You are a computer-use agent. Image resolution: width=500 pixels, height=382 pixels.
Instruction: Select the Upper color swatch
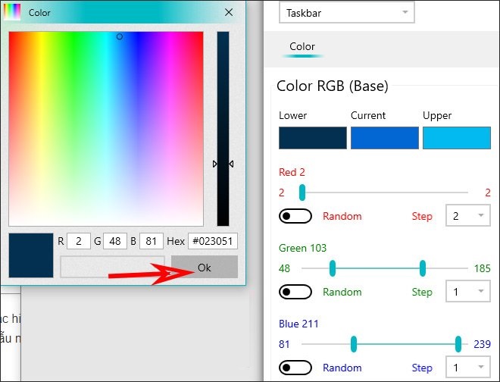pos(456,138)
